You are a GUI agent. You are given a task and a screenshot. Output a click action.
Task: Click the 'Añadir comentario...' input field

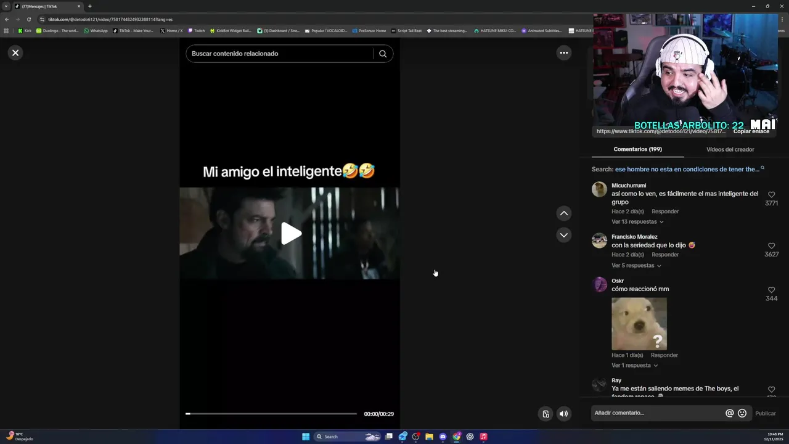657,413
